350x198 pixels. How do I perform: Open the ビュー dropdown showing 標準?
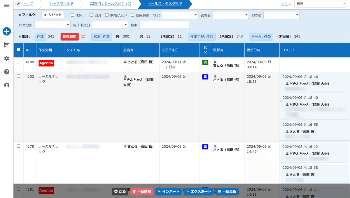(x=320, y=4)
